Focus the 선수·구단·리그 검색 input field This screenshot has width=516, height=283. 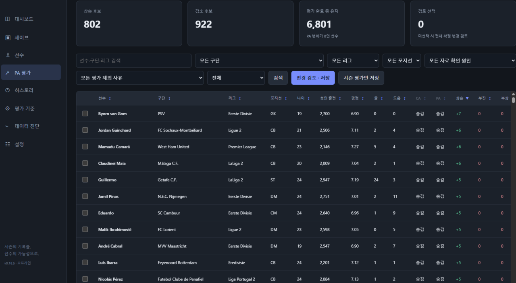click(x=134, y=60)
